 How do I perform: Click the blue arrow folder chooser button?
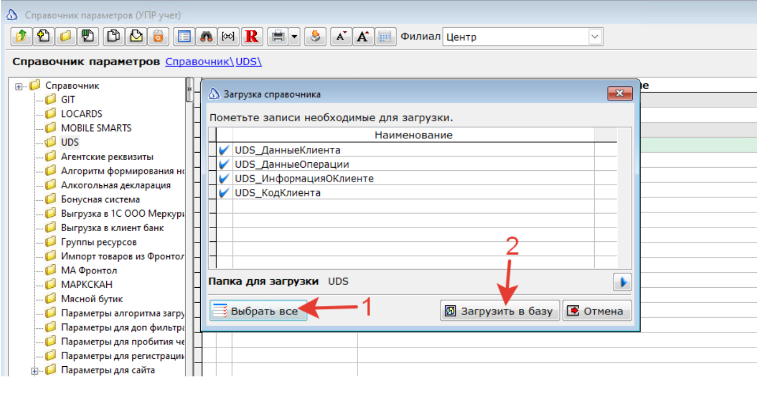[622, 282]
